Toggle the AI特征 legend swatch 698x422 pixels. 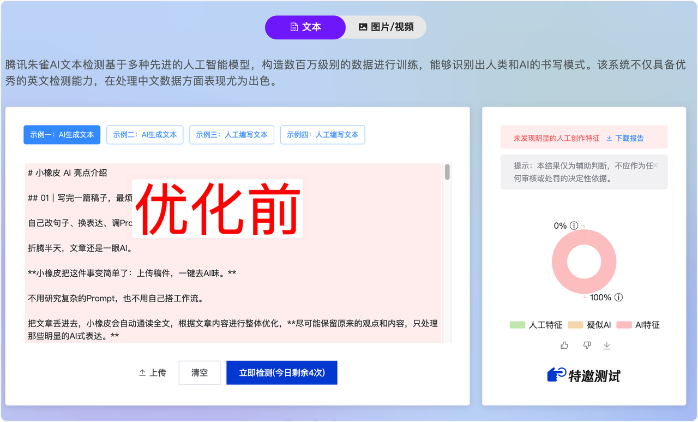(x=624, y=325)
